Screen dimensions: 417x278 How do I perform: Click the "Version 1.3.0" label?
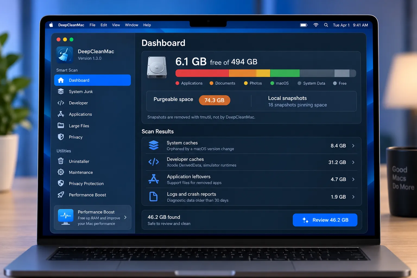90,58
